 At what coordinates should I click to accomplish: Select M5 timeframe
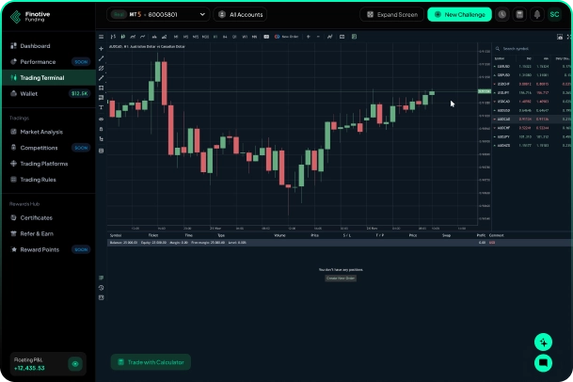(185, 37)
